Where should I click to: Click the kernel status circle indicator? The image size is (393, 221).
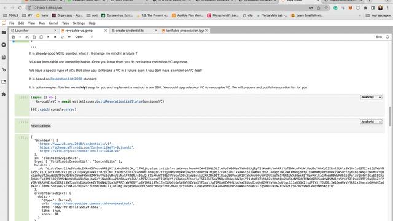tap(387, 37)
